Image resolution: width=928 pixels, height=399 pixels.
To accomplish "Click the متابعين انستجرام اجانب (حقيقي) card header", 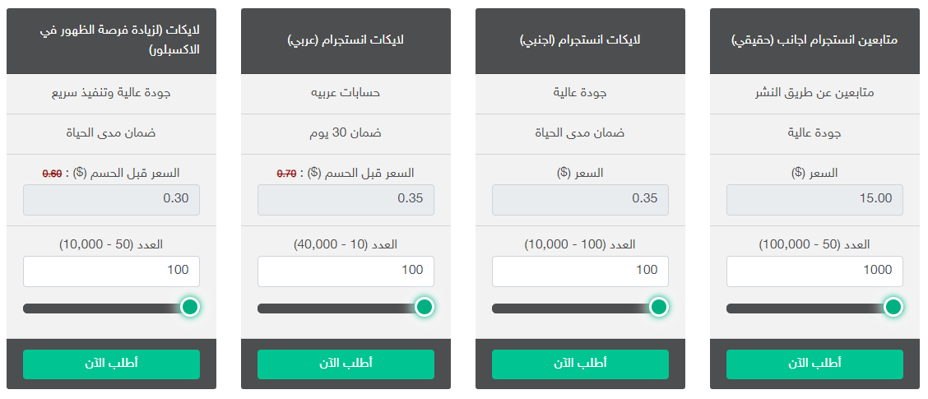I will point(814,40).
